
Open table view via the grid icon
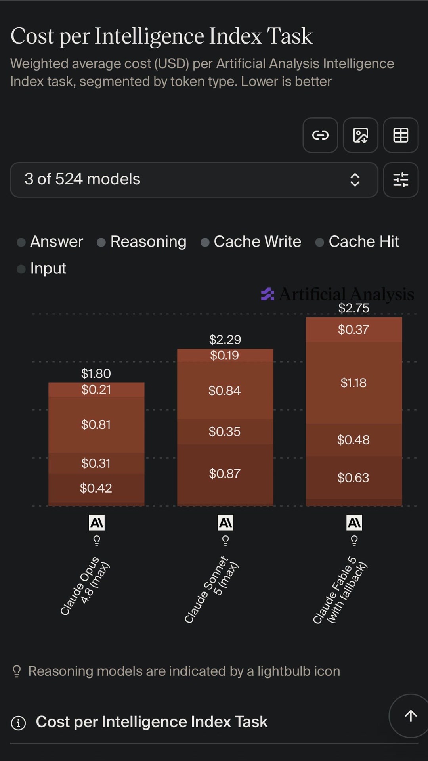point(401,135)
